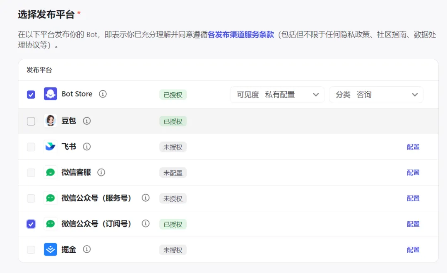Screen dimensions: 447x273
Task: Uncheck 微信公众号（订阅号）checkbox
Action: tap(31, 224)
